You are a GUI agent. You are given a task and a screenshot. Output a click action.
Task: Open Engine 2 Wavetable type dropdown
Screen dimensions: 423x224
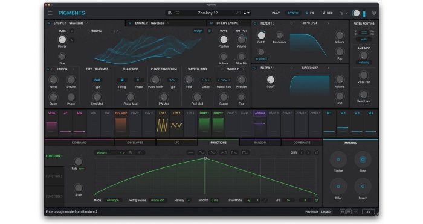click(152, 23)
